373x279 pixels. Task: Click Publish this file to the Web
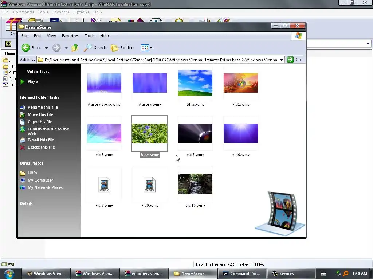48,132
